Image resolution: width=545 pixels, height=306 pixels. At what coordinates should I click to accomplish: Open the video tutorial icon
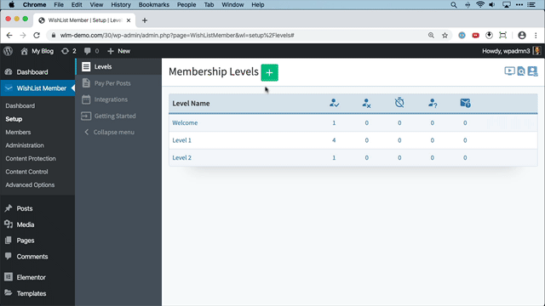click(509, 71)
